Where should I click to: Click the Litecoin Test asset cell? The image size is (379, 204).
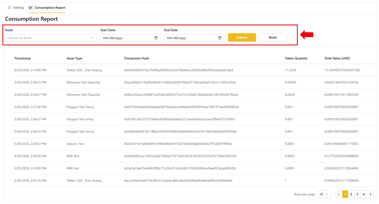(x=76, y=144)
